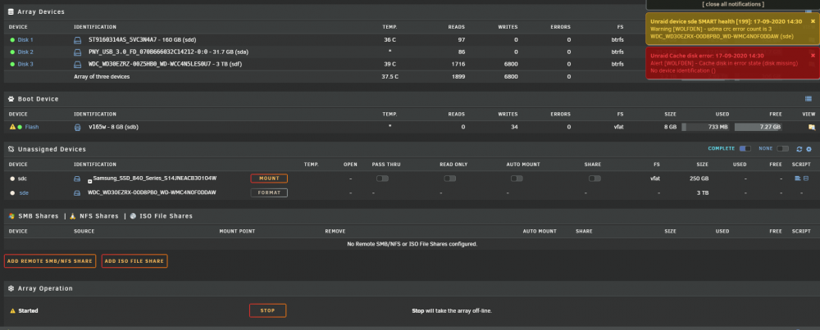Click the Disk 1 drive icon
Viewport: 820px width, 330px height.
[77, 39]
